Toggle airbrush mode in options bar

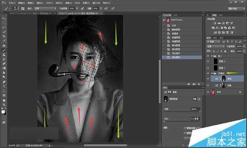click(x=106, y=8)
